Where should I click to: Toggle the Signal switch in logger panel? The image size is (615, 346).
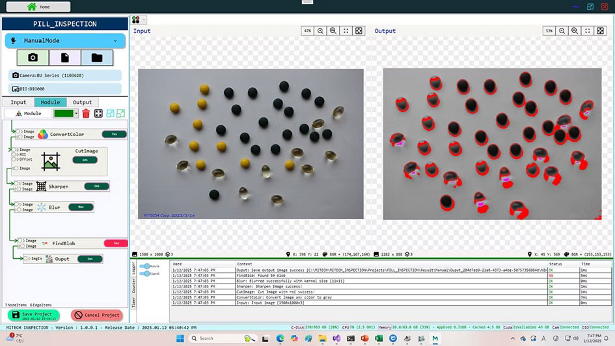(x=145, y=274)
